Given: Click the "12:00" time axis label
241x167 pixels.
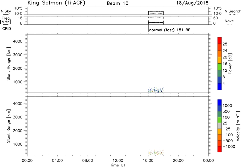Looking at the screenshot, I should tap(118, 161).
